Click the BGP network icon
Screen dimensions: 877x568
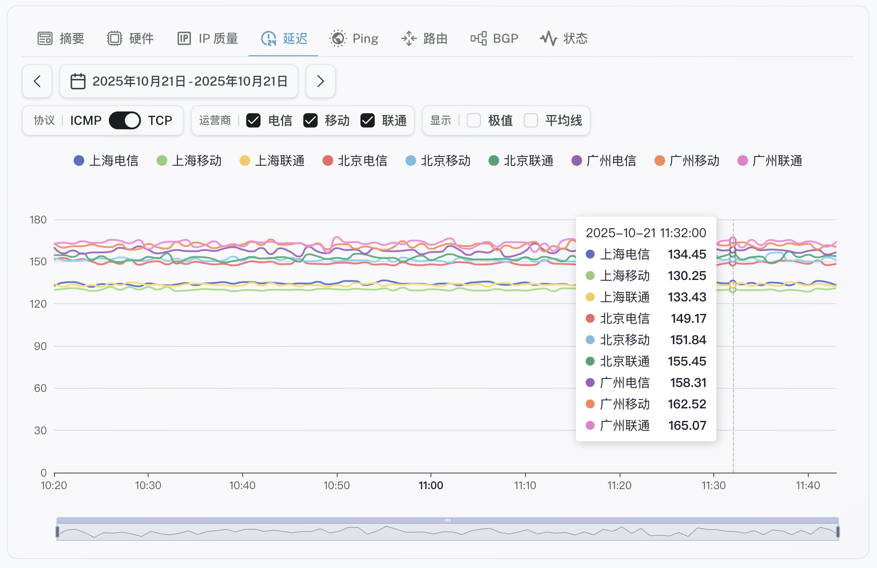479,39
